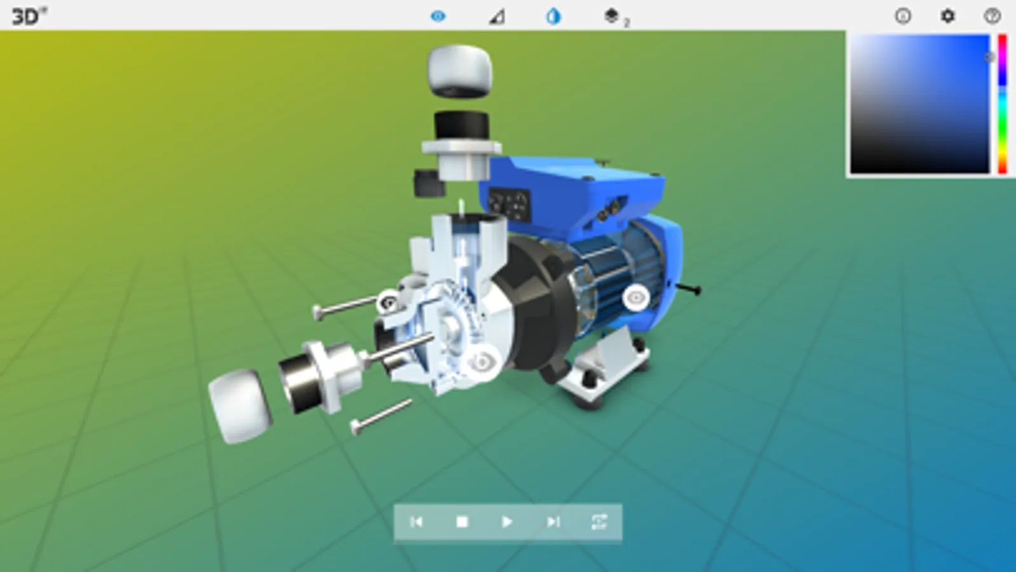Skip to next animation step
Image resolution: width=1016 pixels, height=572 pixels.
click(x=553, y=522)
